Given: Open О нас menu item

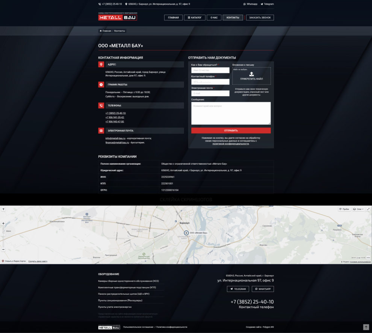Looking at the screenshot, I should pos(214,18).
